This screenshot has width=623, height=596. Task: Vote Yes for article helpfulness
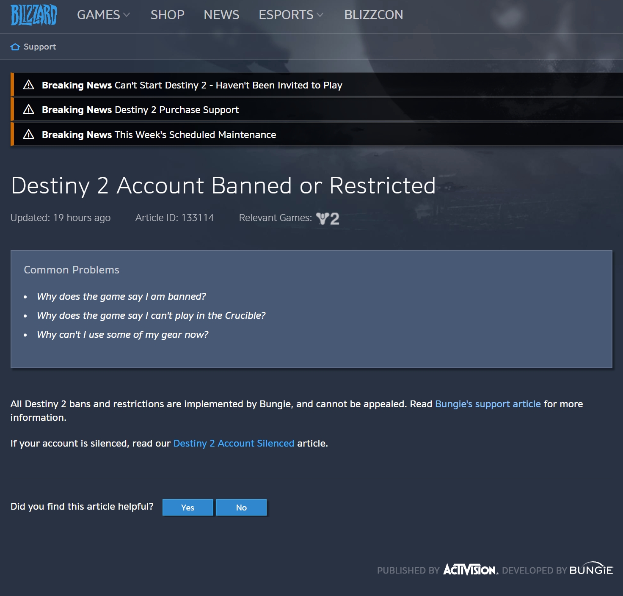[187, 508]
